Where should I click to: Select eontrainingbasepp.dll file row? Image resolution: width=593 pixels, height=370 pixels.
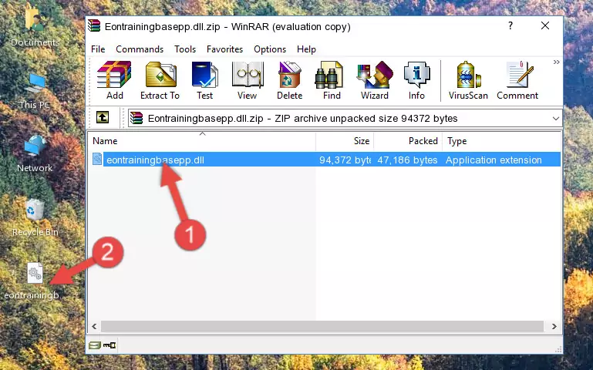pyautogui.click(x=325, y=160)
